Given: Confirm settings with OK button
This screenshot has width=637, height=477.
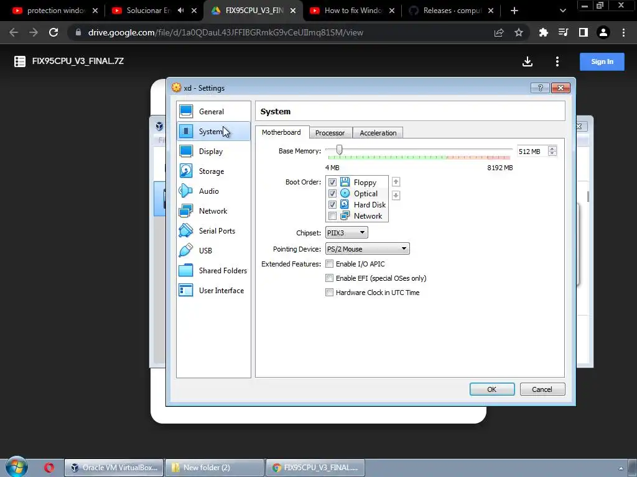Looking at the screenshot, I should (492, 389).
